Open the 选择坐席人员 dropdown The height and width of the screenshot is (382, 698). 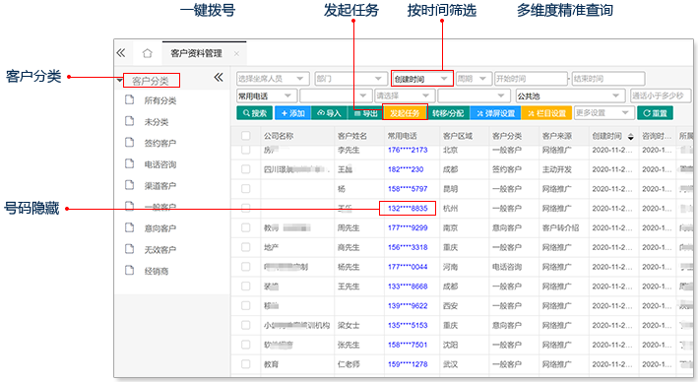pyautogui.click(x=273, y=79)
